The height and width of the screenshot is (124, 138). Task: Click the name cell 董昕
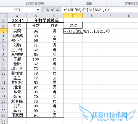17,64
